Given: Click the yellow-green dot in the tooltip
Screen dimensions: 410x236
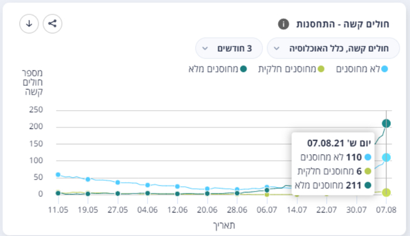Looking at the screenshot, I should point(367,171).
